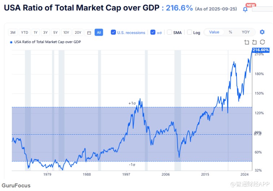
Task: Select the 20Y time range
Action: pos(78,32)
